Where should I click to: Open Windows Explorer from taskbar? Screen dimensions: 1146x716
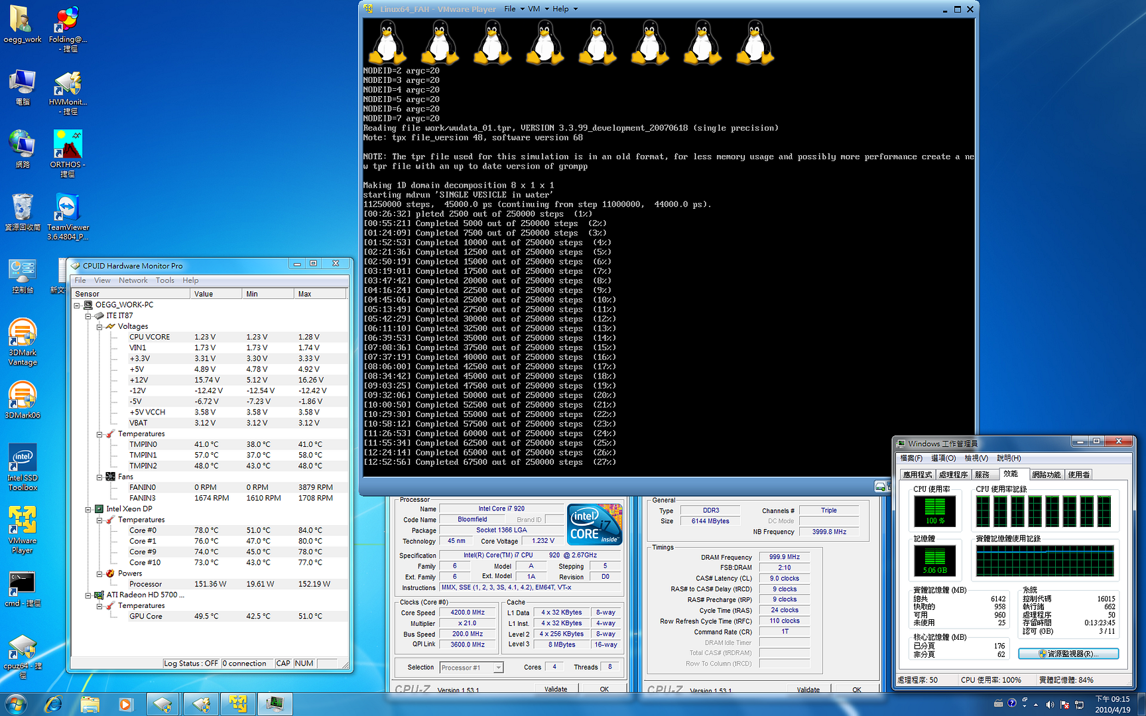(x=90, y=703)
